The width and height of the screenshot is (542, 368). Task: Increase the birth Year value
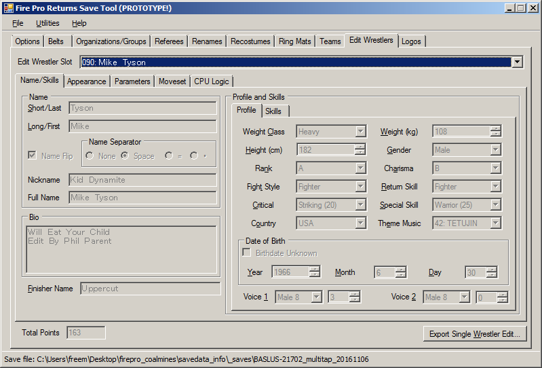point(314,270)
